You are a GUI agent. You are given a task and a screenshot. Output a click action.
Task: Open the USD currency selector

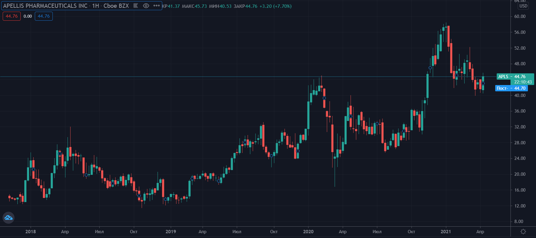tap(523, 6)
